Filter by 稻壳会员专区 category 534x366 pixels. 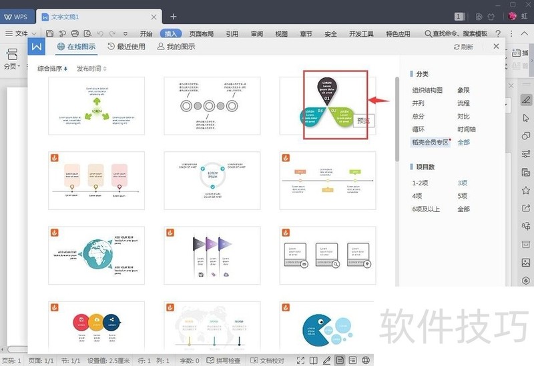point(431,142)
